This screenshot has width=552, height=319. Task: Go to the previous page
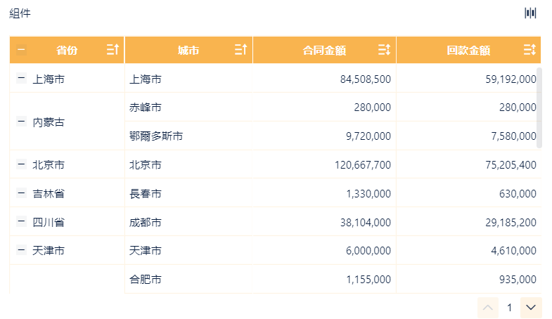pyautogui.click(x=488, y=308)
